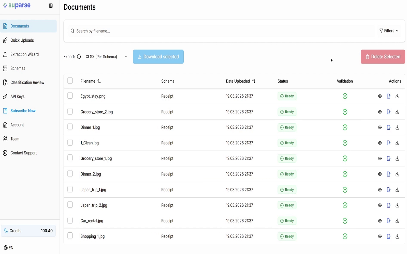Image resolution: width=407 pixels, height=254 pixels.
Task: Preview the Shopping_1.jpg document
Action: pos(380,236)
